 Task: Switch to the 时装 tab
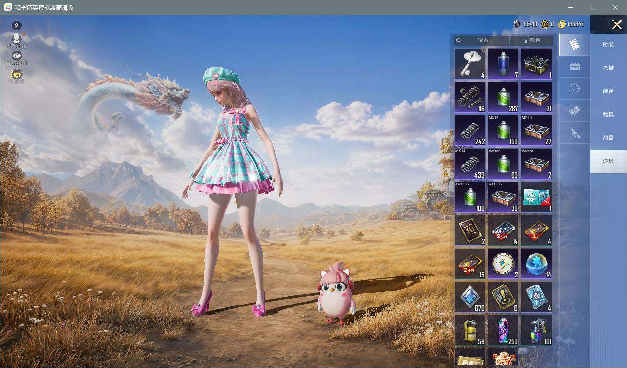click(608, 45)
